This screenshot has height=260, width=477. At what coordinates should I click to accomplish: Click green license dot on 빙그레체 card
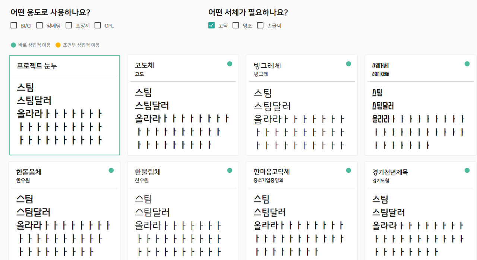coord(348,64)
